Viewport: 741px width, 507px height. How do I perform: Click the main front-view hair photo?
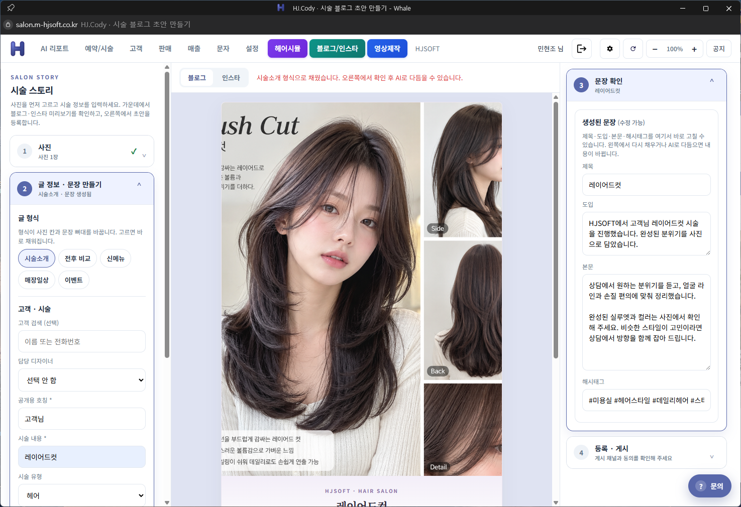[321, 289]
